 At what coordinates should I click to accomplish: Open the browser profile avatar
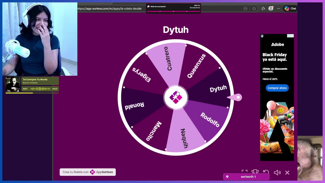coord(271,8)
